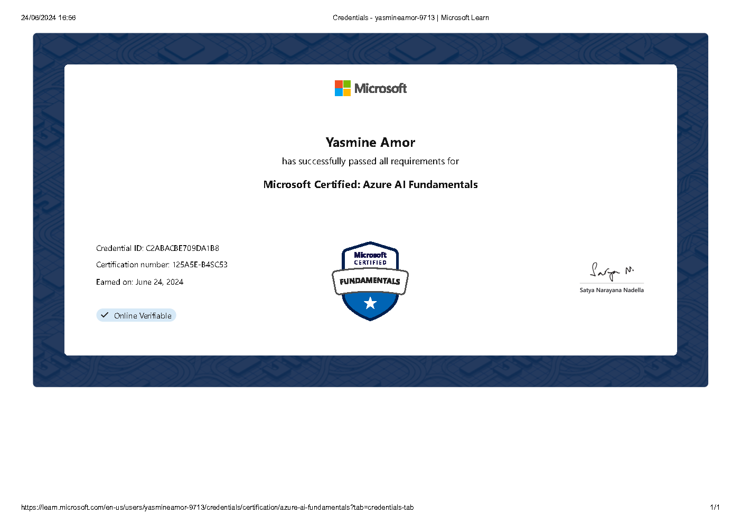This screenshot has width=741, height=524.
Task: Click the Credential ID C2ABACBE709DA1B8 text
Action: 157,248
